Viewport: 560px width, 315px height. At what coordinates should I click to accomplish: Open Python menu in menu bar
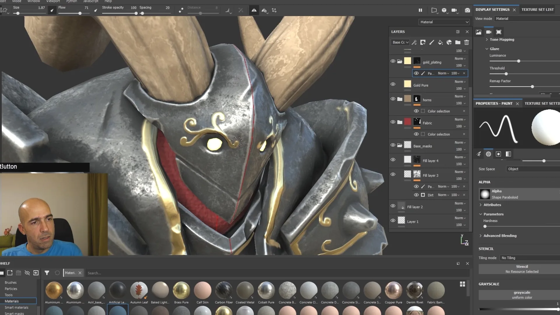coord(71,1)
